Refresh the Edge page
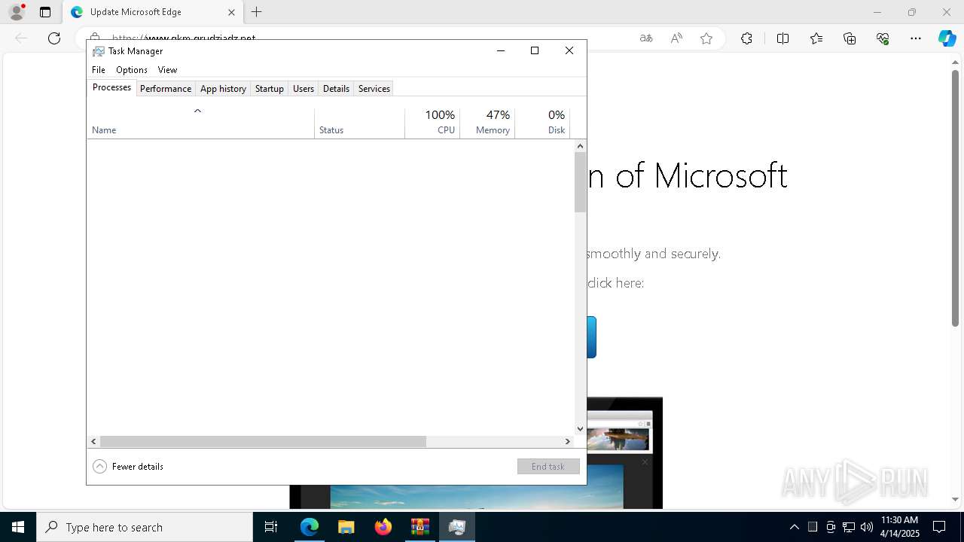 click(54, 38)
